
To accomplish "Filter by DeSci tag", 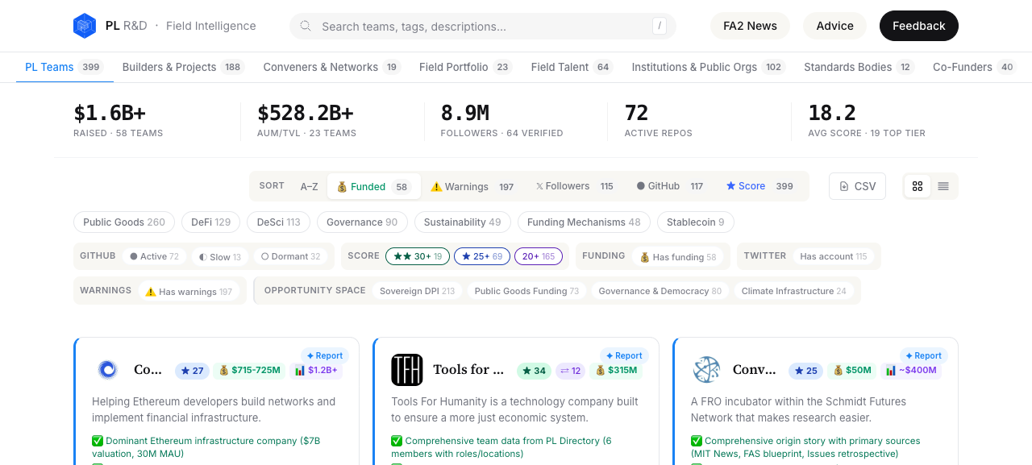I will click(x=278, y=222).
